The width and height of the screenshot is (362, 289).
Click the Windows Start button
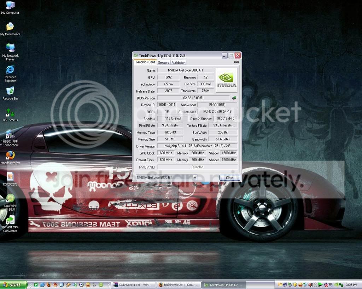[13, 285]
